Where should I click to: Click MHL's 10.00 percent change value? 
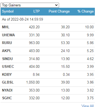89,27
